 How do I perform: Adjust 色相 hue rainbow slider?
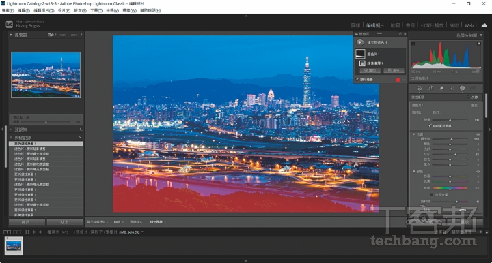click(x=450, y=188)
